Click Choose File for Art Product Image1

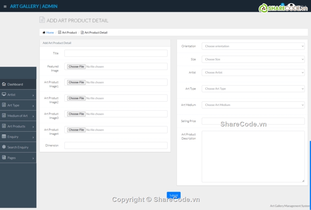click(76, 82)
